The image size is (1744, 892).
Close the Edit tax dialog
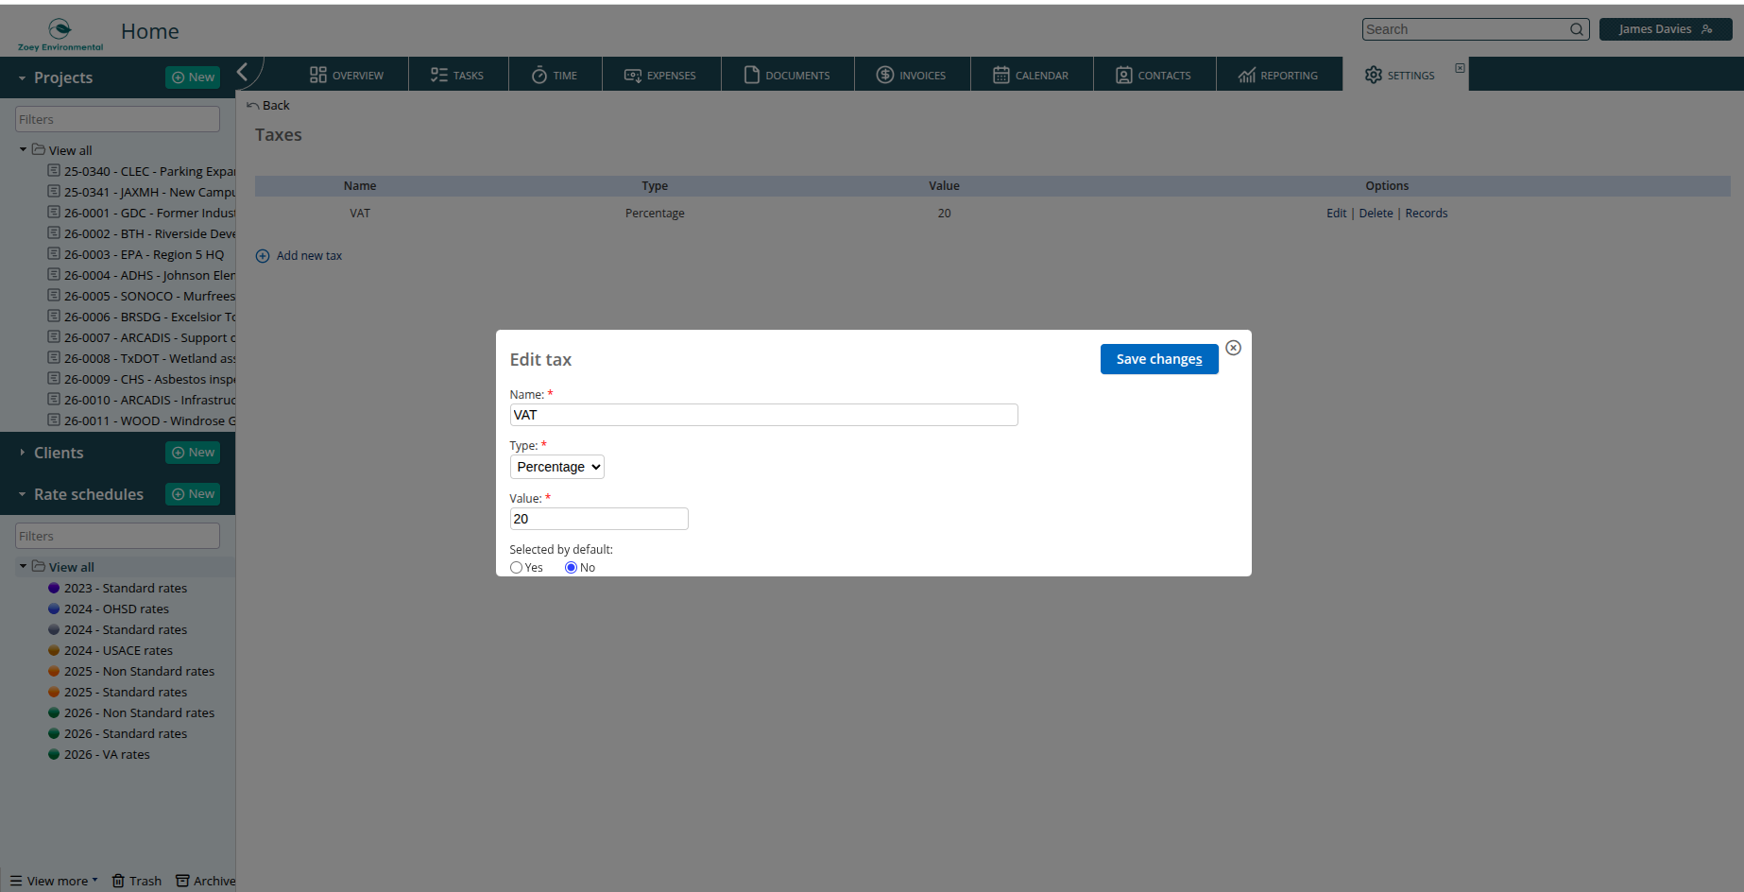coord(1233,348)
